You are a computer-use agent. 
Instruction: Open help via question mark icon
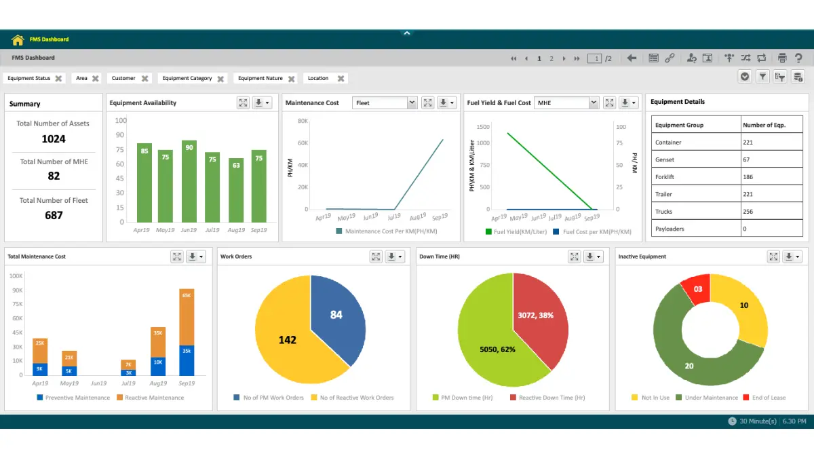click(x=800, y=58)
